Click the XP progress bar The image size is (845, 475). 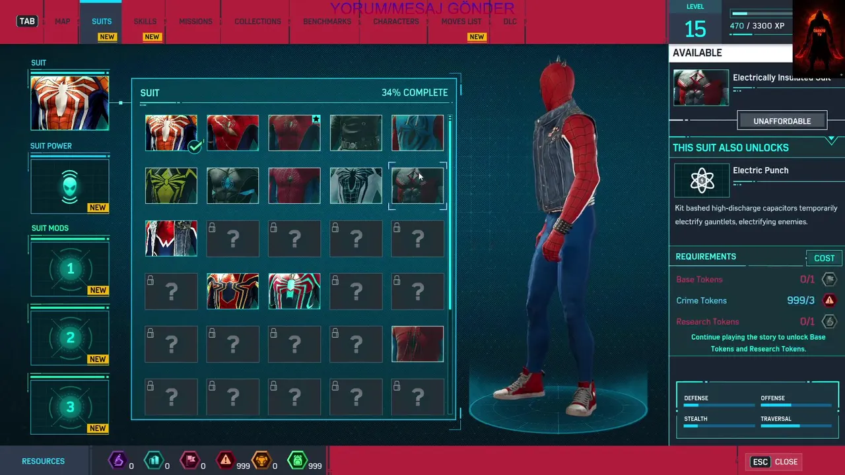761,13
